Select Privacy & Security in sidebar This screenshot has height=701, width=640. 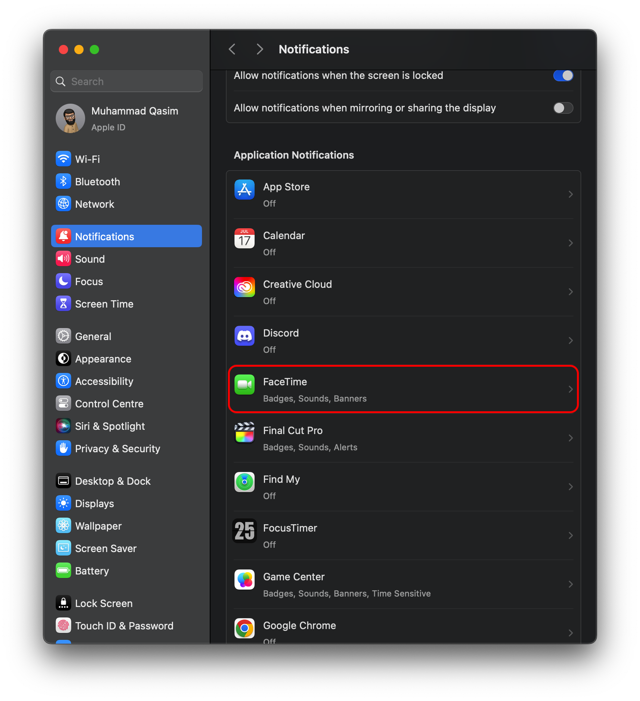pos(117,449)
